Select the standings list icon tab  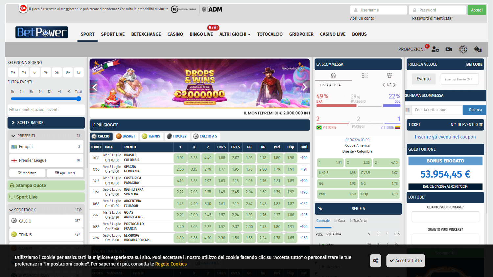click(x=365, y=75)
